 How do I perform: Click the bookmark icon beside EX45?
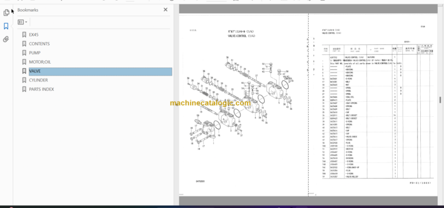pyautogui.click(x=24, y=35)
